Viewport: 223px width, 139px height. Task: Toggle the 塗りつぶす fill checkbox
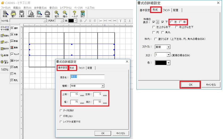click(x=156, y=39)
